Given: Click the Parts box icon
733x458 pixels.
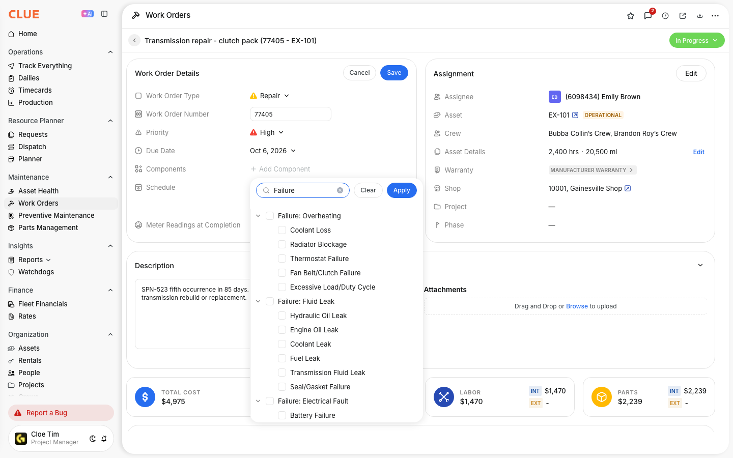Looking at the screenshot, I should (x=602, y=397).
